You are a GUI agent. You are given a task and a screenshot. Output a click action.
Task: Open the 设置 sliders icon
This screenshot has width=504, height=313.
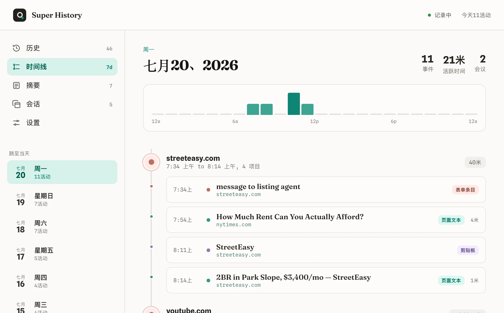coord(16,123)
